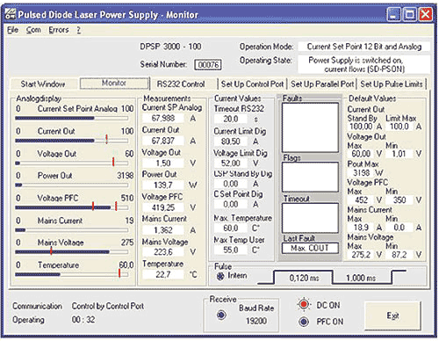Screen dimensions: 439x341
Task: Open the Errors menu
Action: tap(59, 30)
